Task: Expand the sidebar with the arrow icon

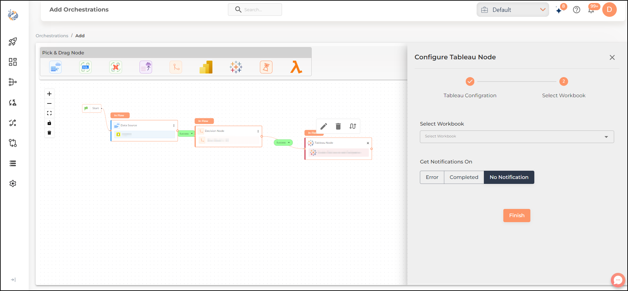Action: [x=13, y=280]
